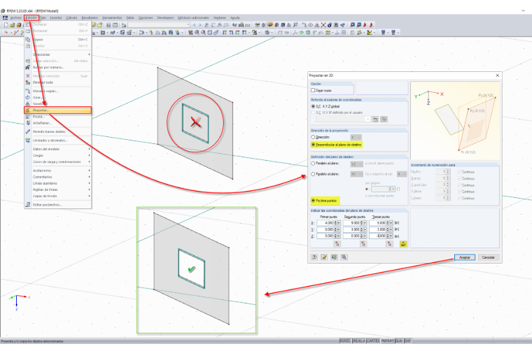Click highlighted three-point selection icon

(x=403, y=243)
